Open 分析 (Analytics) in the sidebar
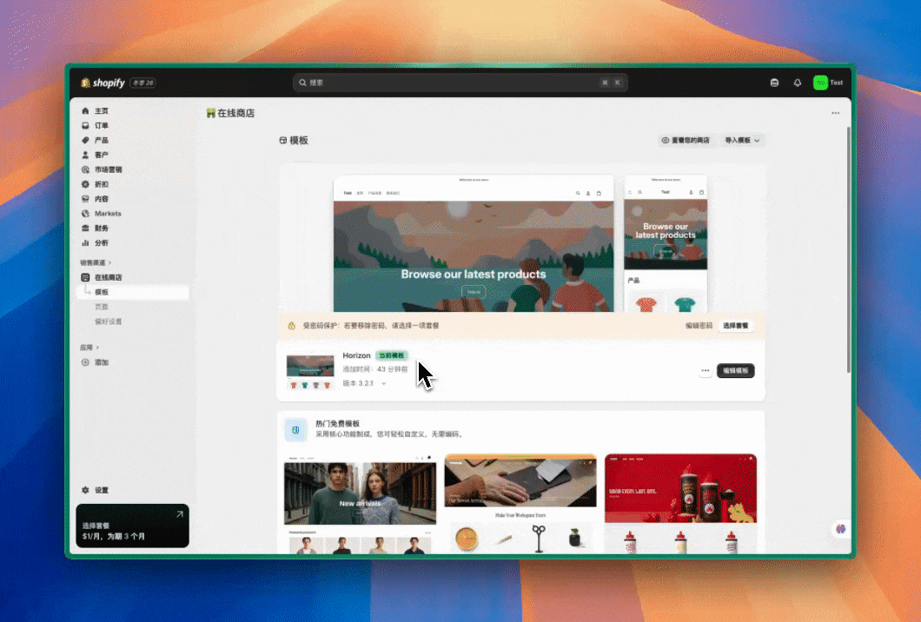This screenshot has width=921, height=622. pyautogui.click(x=101, y=243)
